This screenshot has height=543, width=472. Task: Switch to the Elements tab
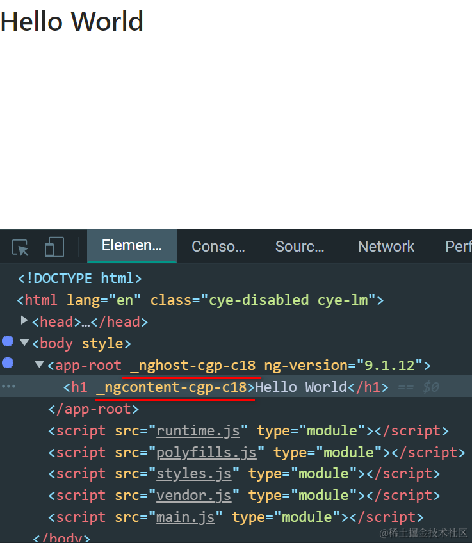click(x=131, y=245)
